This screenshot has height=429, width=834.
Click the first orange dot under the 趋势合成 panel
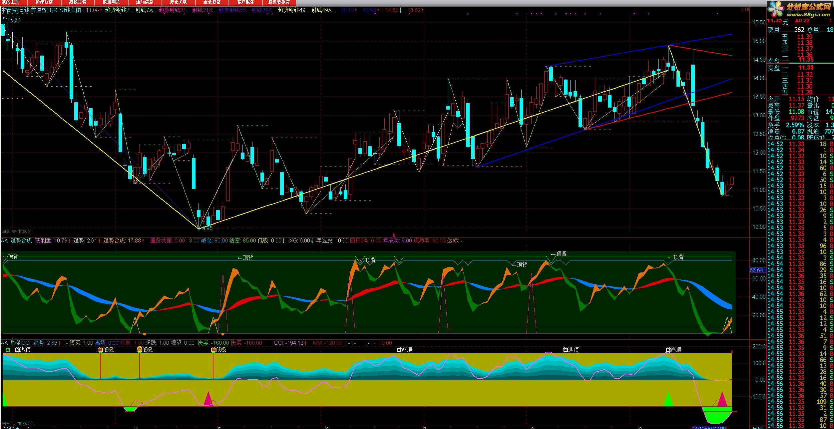coord(144,334)
